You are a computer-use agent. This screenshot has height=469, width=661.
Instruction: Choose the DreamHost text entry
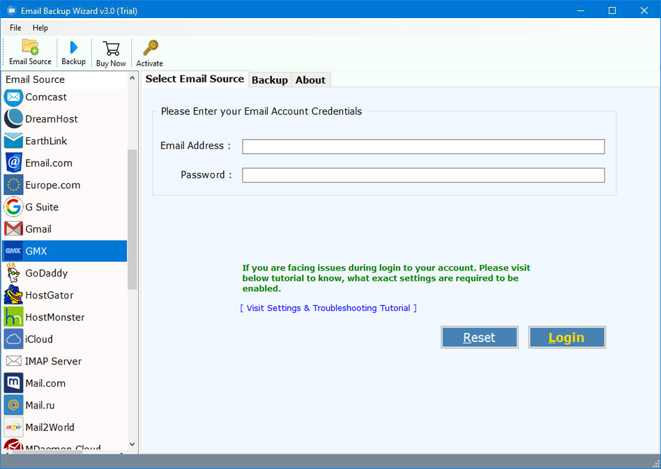[x=52, y=119]
